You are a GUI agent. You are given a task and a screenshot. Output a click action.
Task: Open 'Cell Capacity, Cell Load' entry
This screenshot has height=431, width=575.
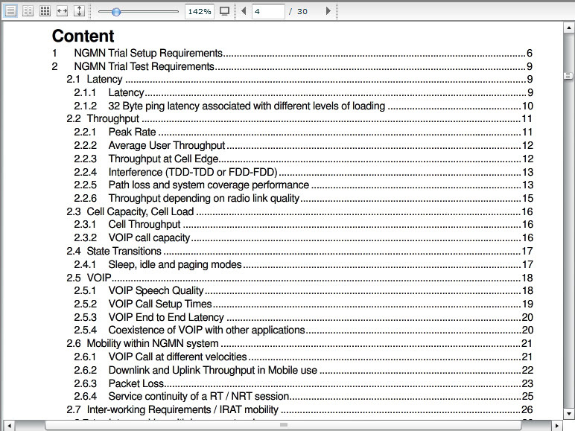click(x=299, y=211)
